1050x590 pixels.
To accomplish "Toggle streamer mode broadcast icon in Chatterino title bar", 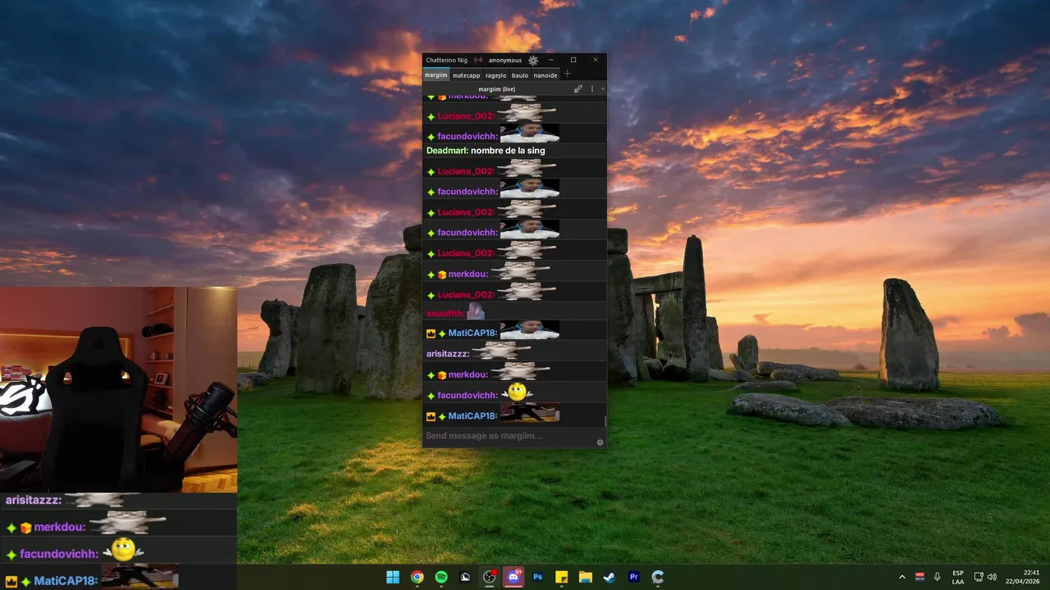I will point(478,60).
